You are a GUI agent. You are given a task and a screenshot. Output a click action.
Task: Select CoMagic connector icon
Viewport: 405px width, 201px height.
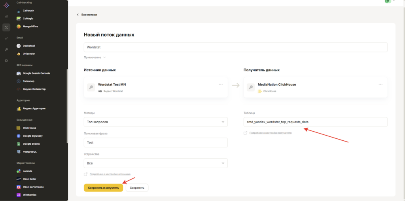19,19
